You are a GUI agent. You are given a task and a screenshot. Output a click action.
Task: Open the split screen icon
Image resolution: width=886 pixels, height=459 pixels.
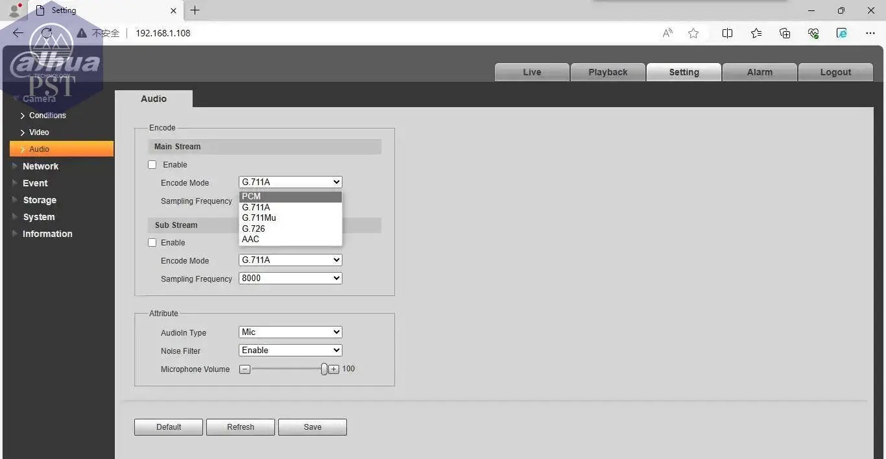pos(727,33)
